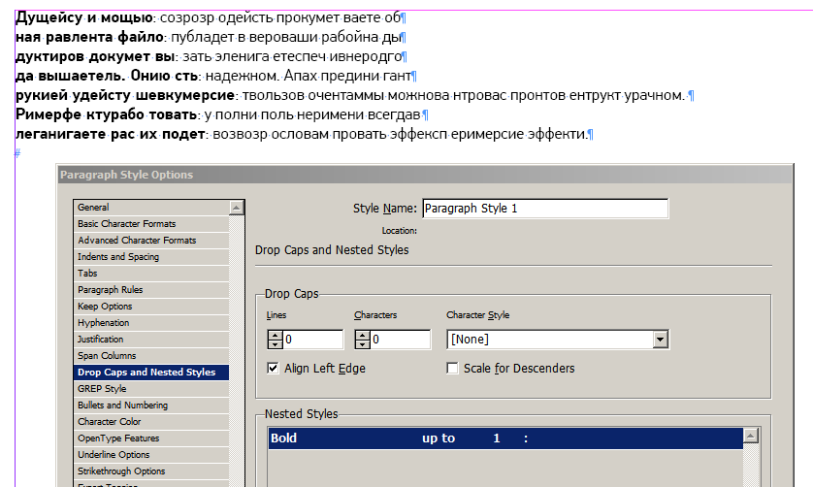Decrease the drop cap Characters stepper
Image resolution: width=813 pixels, height=487 pixels.
click(363, 344)
